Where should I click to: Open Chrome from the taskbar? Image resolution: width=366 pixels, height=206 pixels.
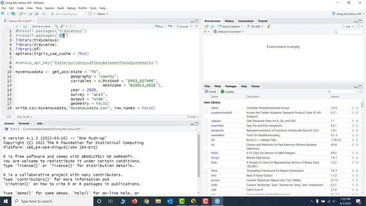click(x=146, y=201)
